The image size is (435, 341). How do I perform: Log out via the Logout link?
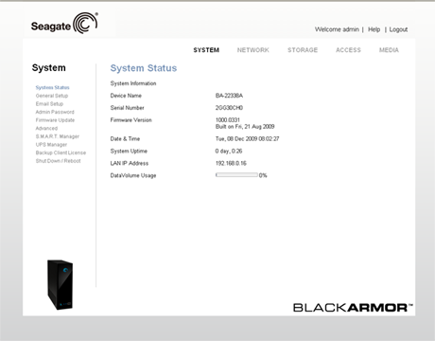[398, 29]
